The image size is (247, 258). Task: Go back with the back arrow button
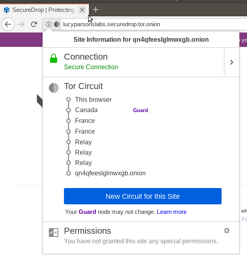[8, 24]
